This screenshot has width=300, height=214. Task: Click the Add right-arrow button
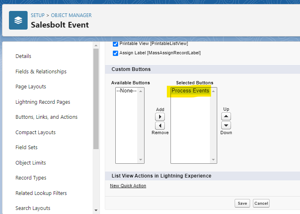pyautogui.click(x=160, y=117)
